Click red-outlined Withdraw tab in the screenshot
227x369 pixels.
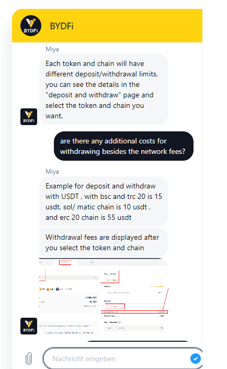coord(65,262)
